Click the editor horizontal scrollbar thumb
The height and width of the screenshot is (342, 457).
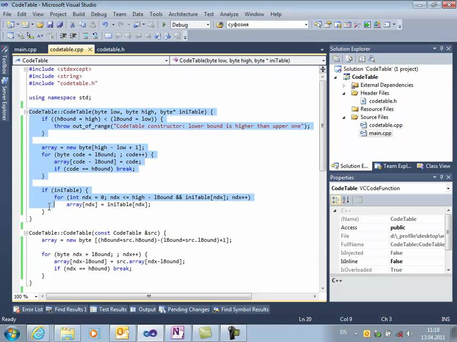[x=149, y=296]
